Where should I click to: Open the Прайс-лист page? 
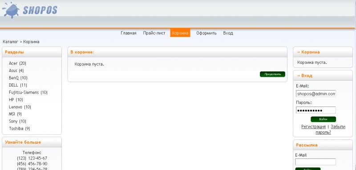point(154,33)
